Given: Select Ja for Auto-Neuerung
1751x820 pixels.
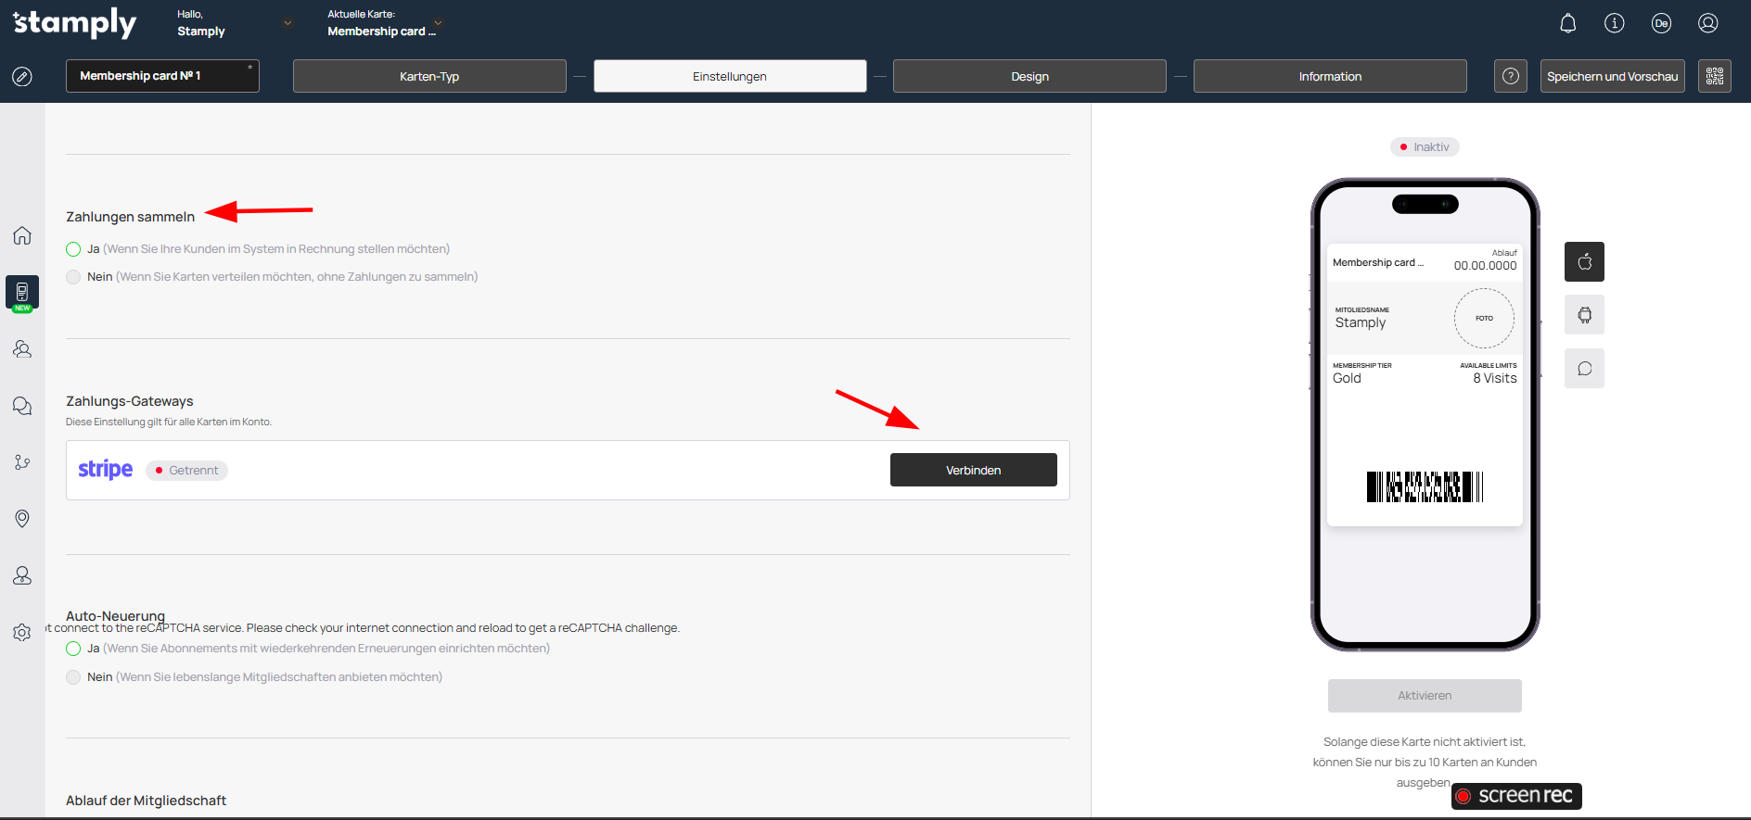Looking at the screenshot, I should tap(73, 649).
